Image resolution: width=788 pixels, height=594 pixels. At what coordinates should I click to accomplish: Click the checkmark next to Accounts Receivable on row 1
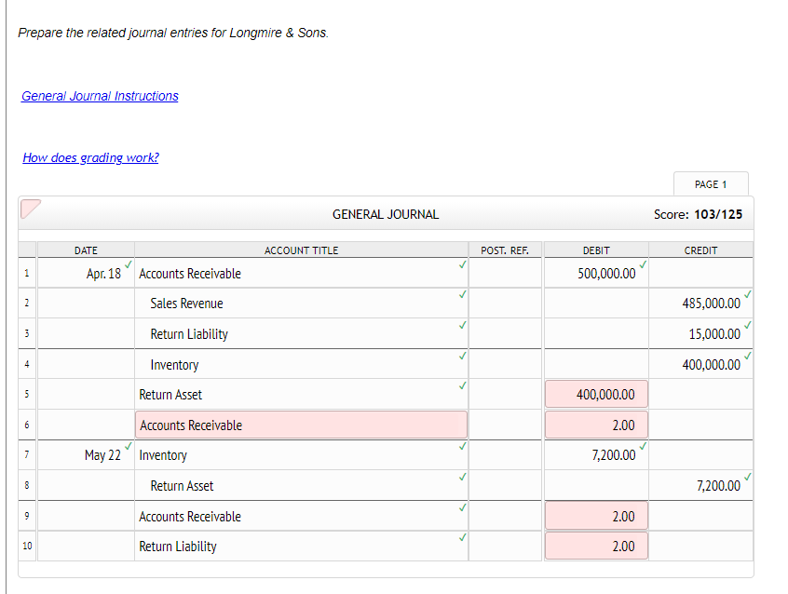[x=462, y=263]
